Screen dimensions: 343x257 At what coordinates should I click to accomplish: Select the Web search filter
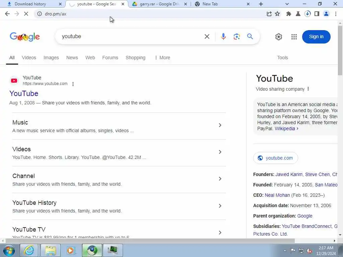90,58
